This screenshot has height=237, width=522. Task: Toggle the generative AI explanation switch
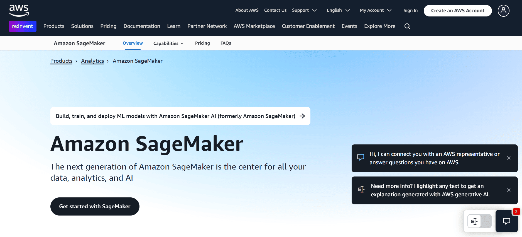point(479,221)
